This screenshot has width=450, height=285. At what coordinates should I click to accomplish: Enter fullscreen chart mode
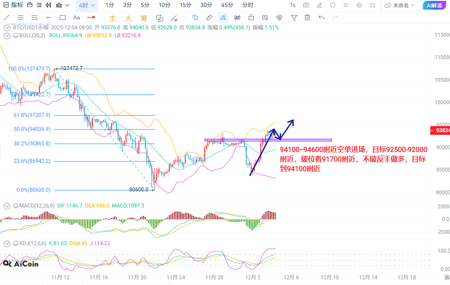[373, 5]
